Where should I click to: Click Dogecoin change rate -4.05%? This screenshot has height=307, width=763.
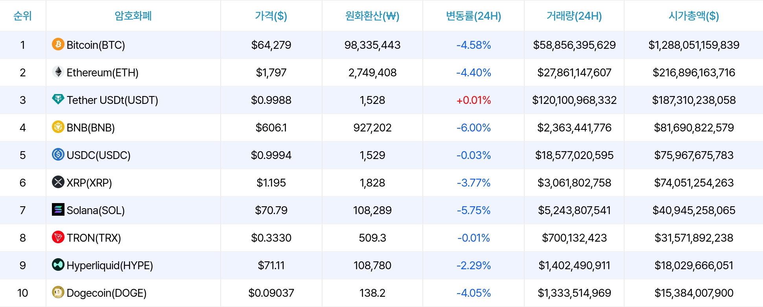474,293
